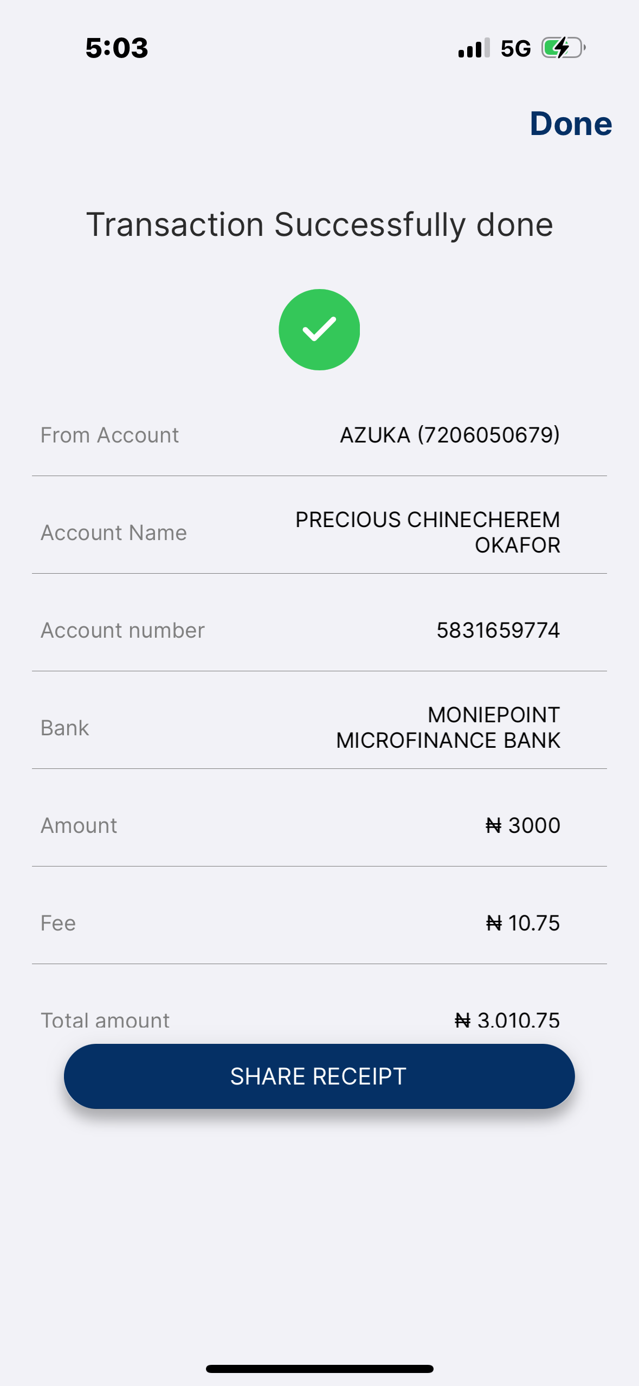Tap the iOS home indicator bar
This screenshot has width=639, height=1386.
[319, 1369]
